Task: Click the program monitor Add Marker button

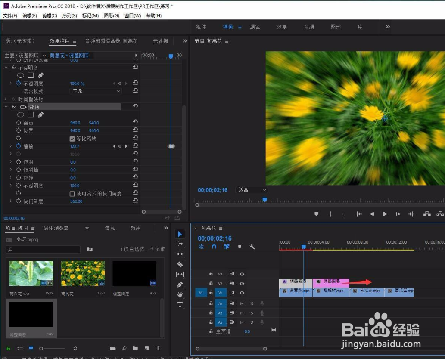Action: [316, 214]
